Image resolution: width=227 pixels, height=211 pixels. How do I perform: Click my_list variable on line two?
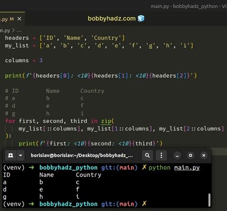point(17,46)
